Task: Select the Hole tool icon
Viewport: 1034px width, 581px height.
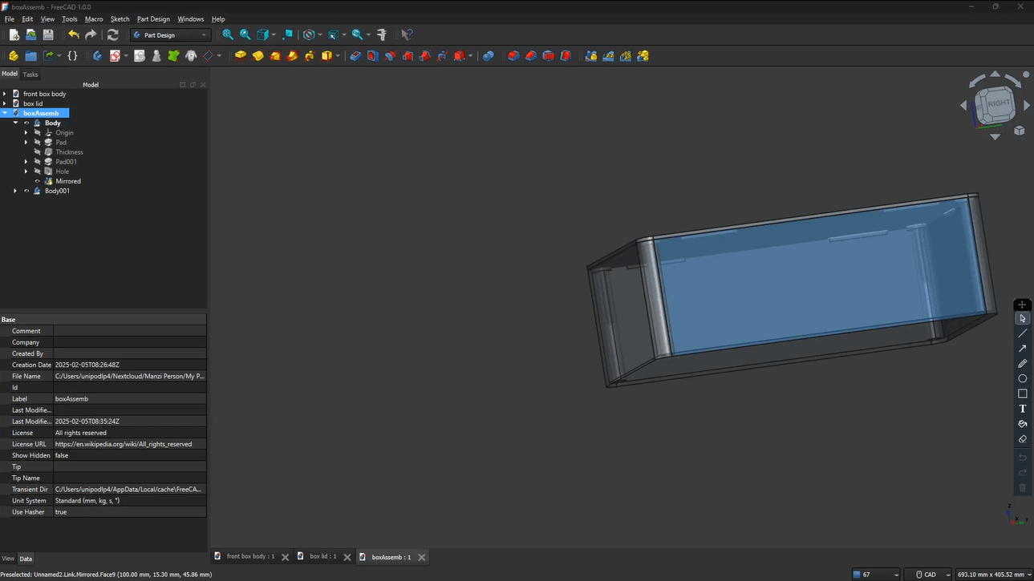Action: click(x=373, y=56)
